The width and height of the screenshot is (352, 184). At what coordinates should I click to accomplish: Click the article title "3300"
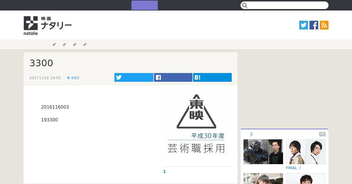(x=41, y=63)
